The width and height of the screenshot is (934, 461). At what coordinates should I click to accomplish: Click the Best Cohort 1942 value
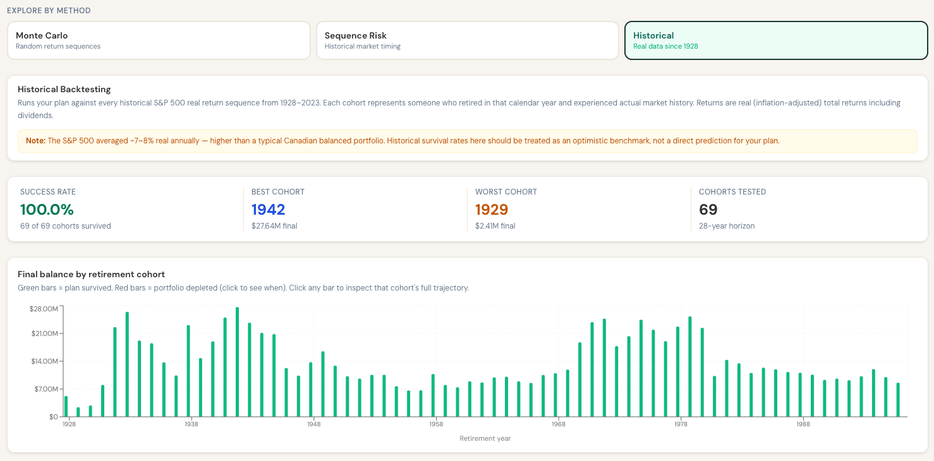point(268,210)
